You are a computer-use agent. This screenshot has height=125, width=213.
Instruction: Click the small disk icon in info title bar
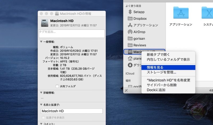57,14
